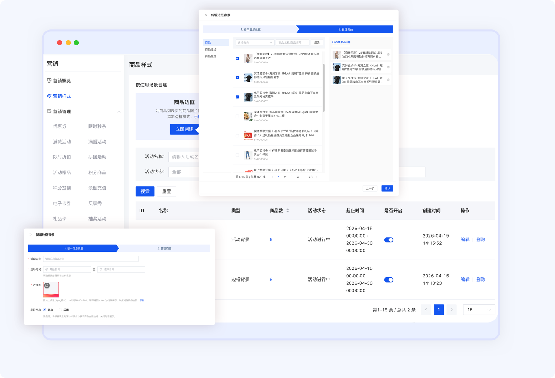Select the 商品品牌 tab in dialog
The height and width of the screenshot is (378, 555).
point(211,56)
